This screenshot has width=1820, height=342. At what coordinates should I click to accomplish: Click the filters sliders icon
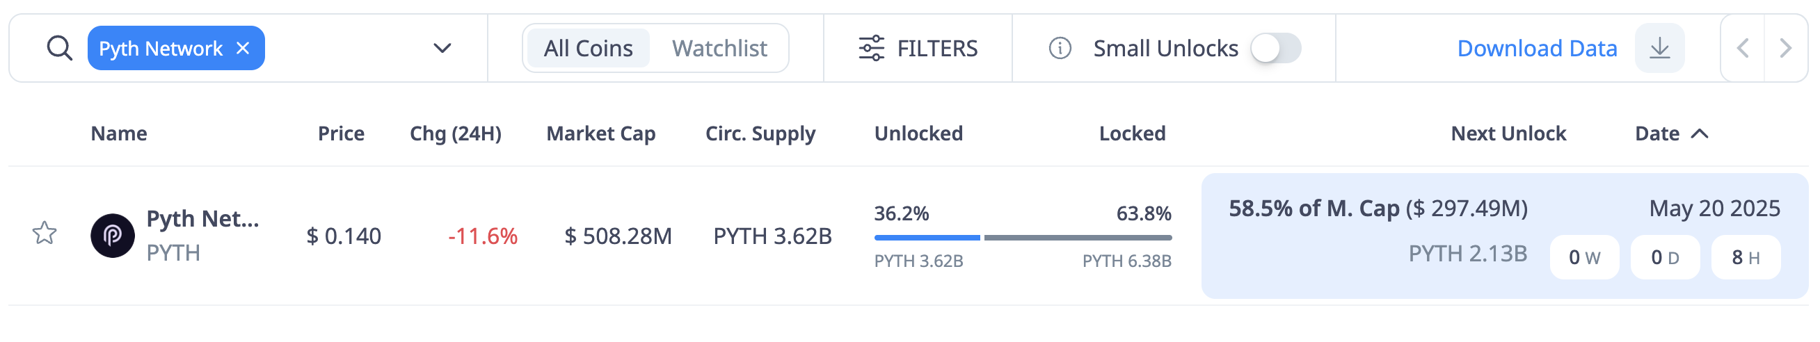[x=871, y=48]
